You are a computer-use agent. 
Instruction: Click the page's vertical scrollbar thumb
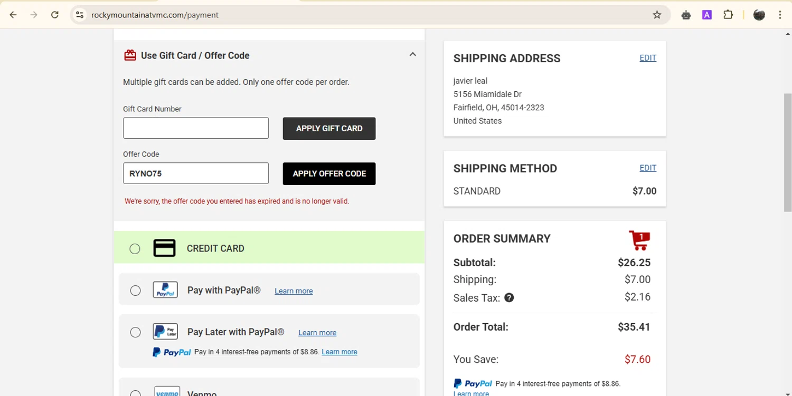point(788,153)
